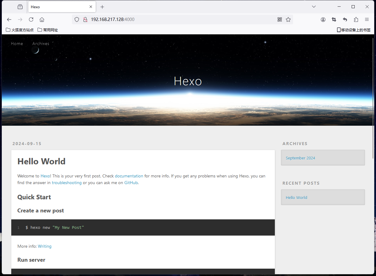Open the hamburger application menu

(x=367, y=19)
